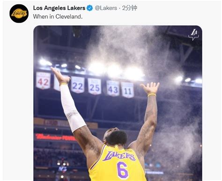The image size is (222, 181).
Task: Click the purple number 6 on jersey
Action: point(123,171)
